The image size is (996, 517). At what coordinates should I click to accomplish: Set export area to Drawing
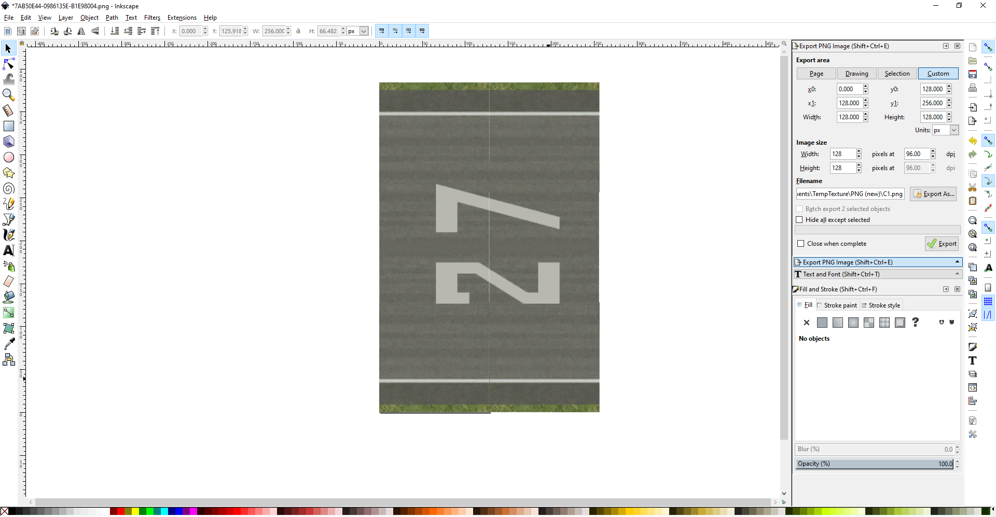(856, 74)
